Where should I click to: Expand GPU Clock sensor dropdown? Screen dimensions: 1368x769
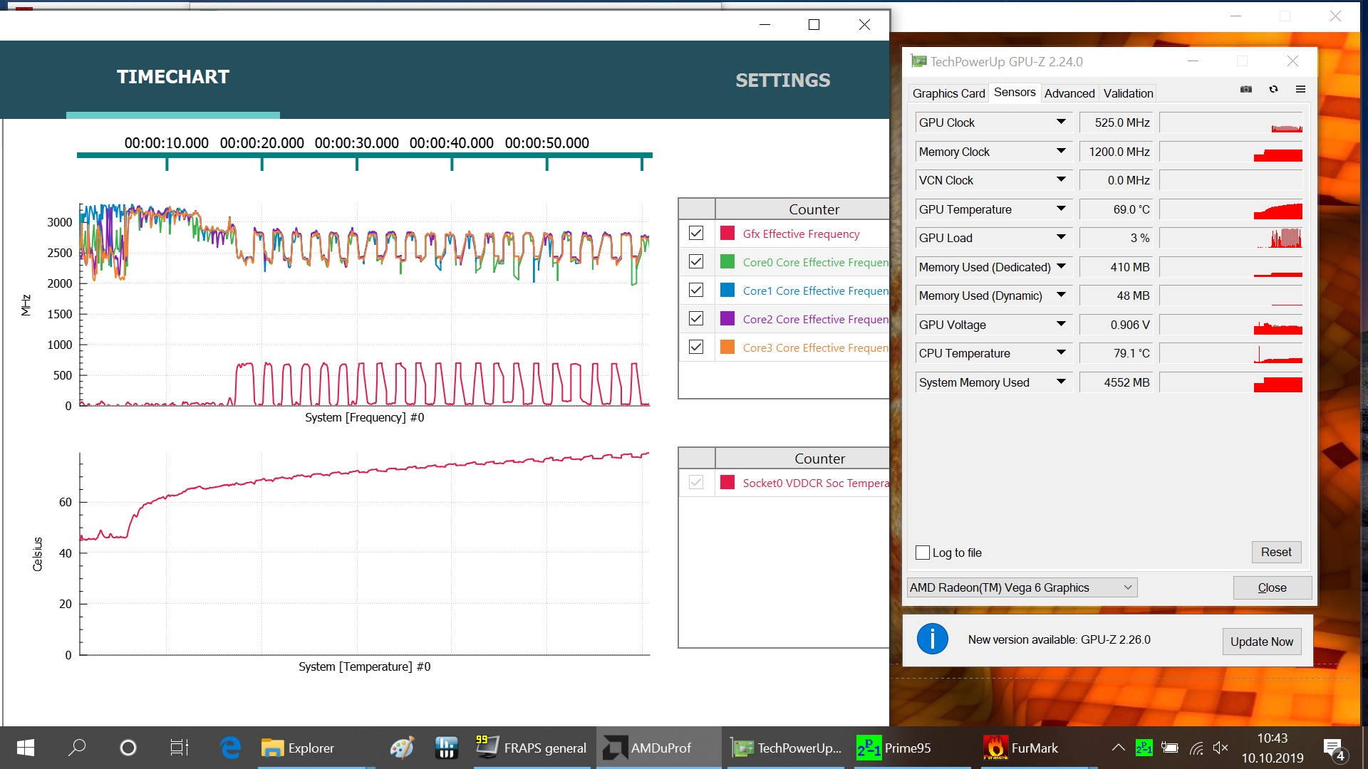click(x=1061, y=122)
